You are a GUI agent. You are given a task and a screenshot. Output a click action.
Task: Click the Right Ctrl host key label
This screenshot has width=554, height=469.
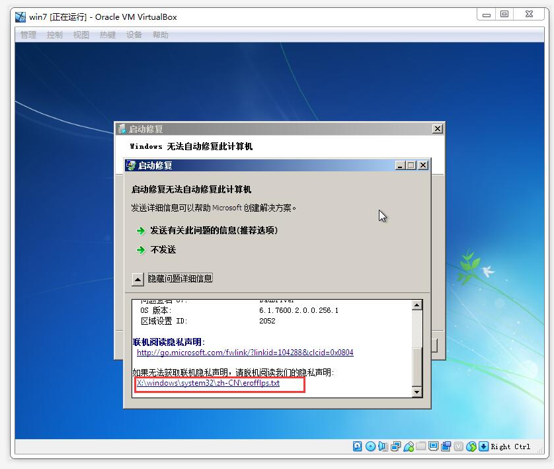coord(510,447)
